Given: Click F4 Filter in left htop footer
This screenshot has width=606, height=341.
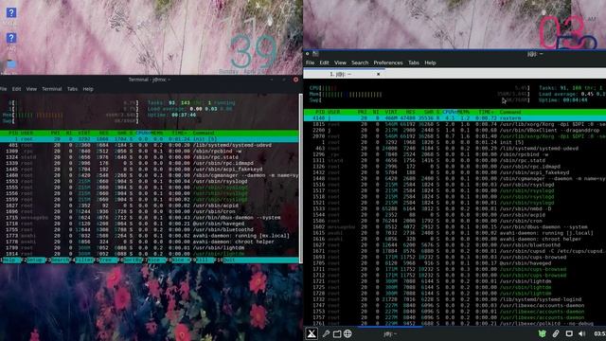Looking at the screenshot, I should pyautogui.click(x=83, y=260).
